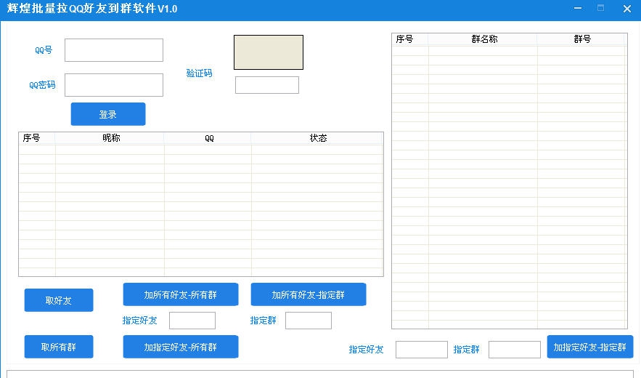This screenshot has height=378, width=641.
Task: Click 指定群 input under 加所有好友-指定群
Action: coord(309,321)
